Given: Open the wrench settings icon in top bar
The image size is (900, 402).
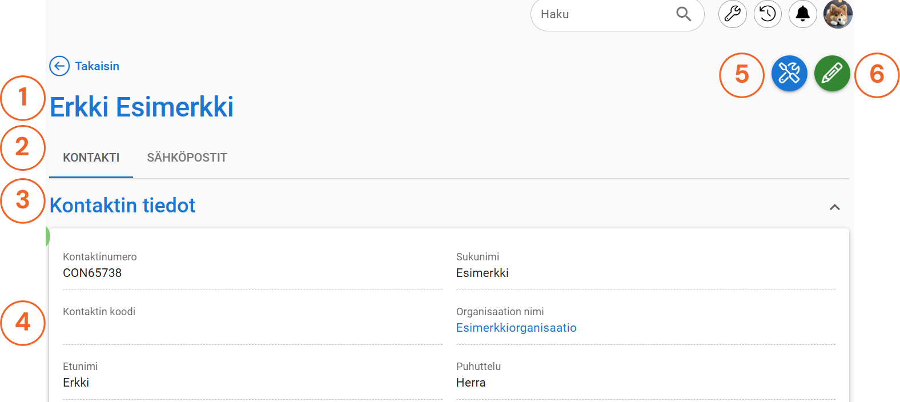Looking at the screenshot, I should click(x=732, y=14).
